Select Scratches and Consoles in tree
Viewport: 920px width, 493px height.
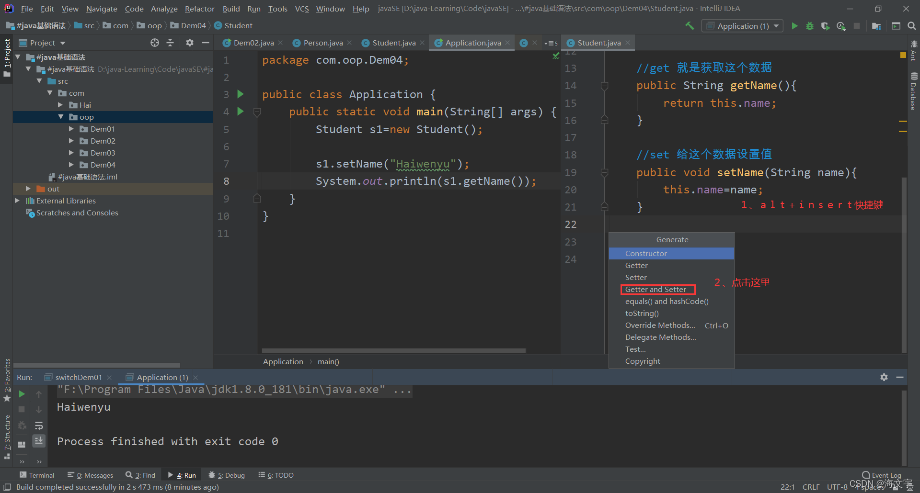[x=77, y=213]
